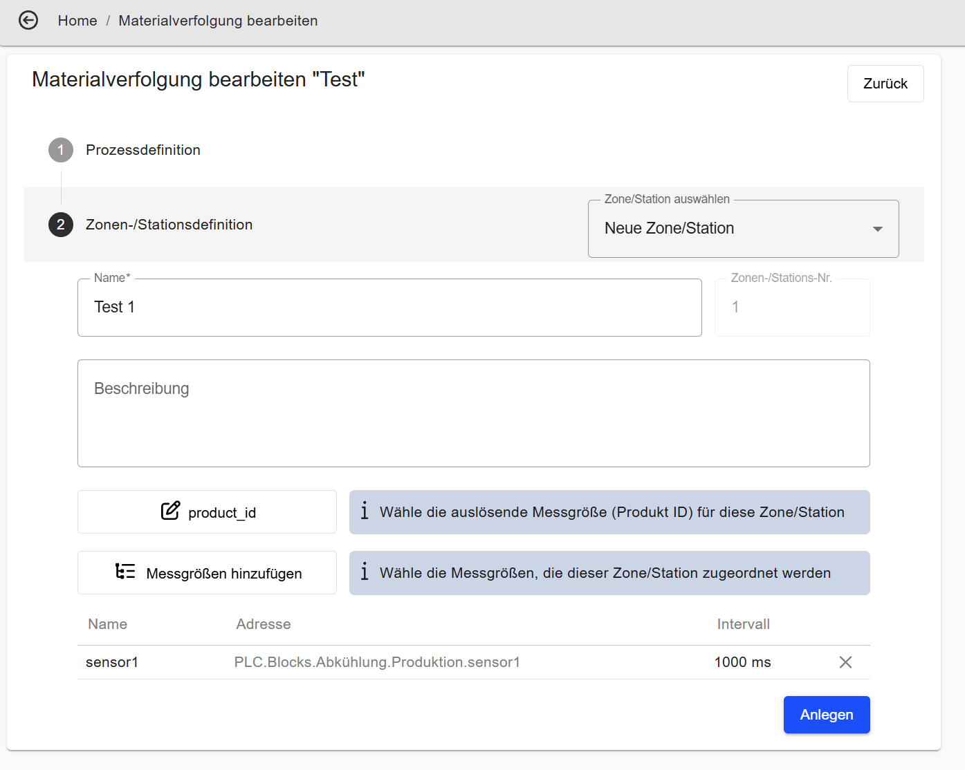Click the 1000 ms interval value
The height and width of the screenshot is (770, 965).
tap(743, 662)
